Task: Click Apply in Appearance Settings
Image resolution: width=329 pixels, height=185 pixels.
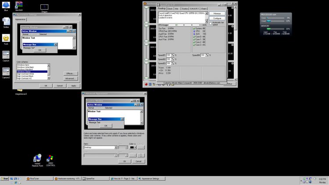Action: pyautogui.click(x=73, y=86)
